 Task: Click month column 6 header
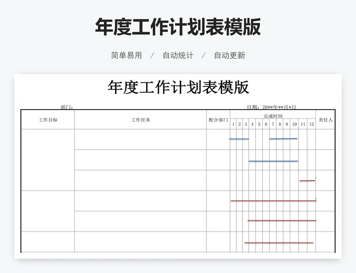(266, 124)
